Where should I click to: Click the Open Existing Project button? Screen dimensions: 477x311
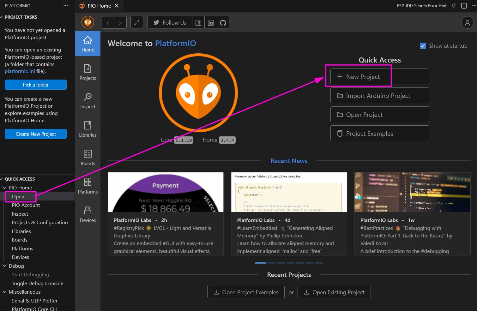pyautogui.click(x=334, y=292)
